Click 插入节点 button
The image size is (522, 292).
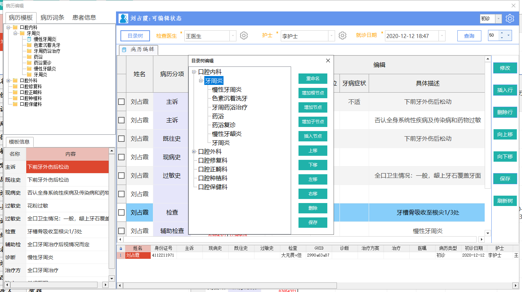pyautogui.click(x=313, y=136)
